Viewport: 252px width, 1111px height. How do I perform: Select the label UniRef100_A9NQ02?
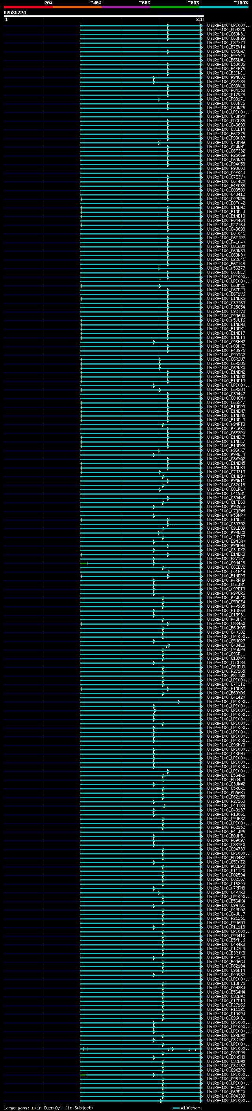226,78
